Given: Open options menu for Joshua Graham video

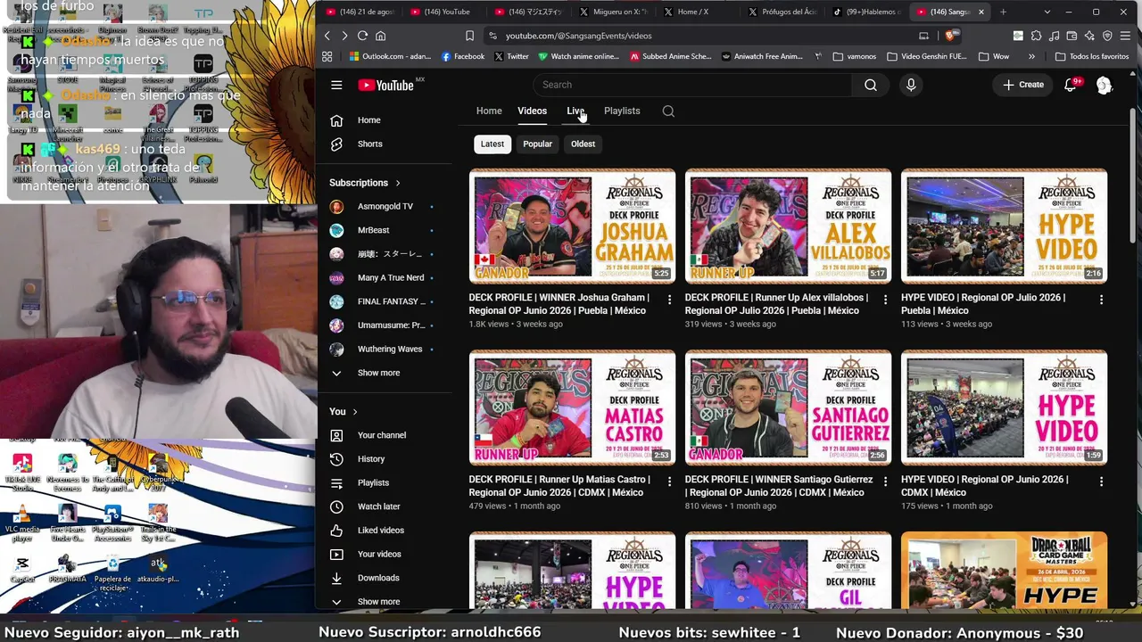Looking at the screenshot, I should tap(669, 300).
